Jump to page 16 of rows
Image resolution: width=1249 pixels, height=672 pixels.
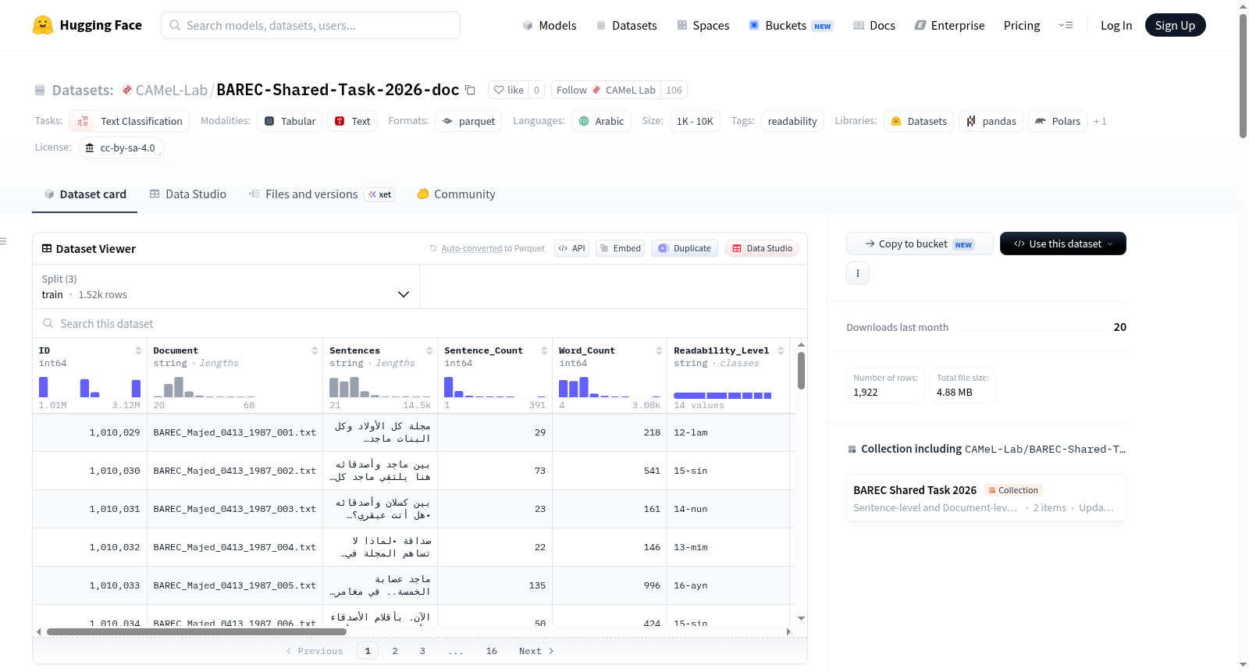[x=491, y=651]
